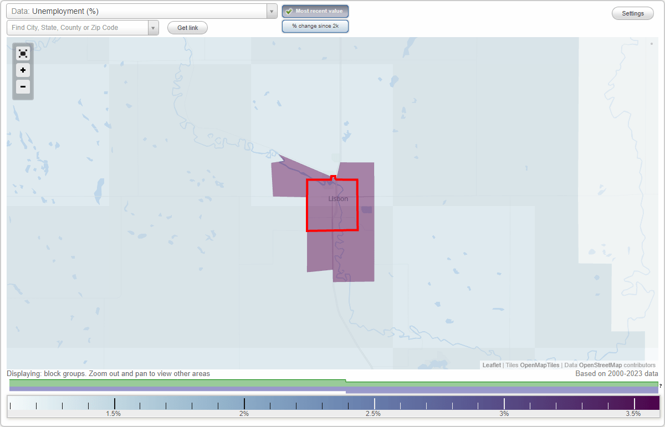Click the Leaflet attribution icon text
665x427 pixels.
click(492, 365)
